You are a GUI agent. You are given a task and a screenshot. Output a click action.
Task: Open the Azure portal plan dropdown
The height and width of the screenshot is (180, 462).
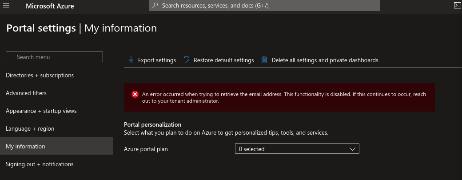click(x=297, y=149)
